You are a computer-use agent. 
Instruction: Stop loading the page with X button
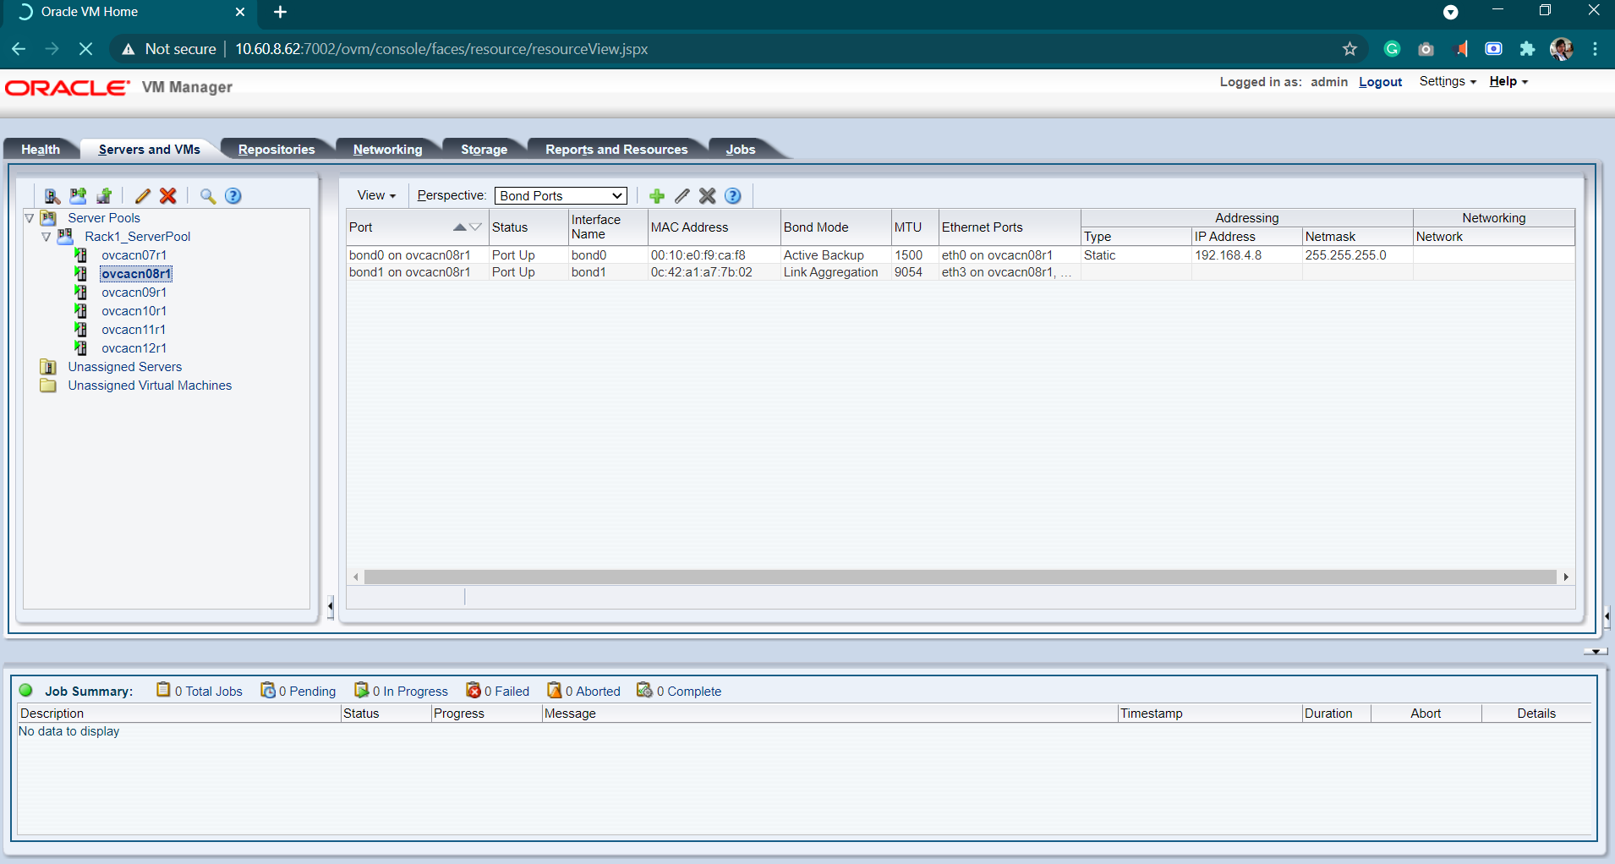85,49
